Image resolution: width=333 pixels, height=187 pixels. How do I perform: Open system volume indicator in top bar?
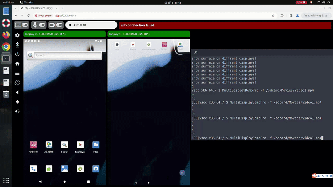(324, 2)
